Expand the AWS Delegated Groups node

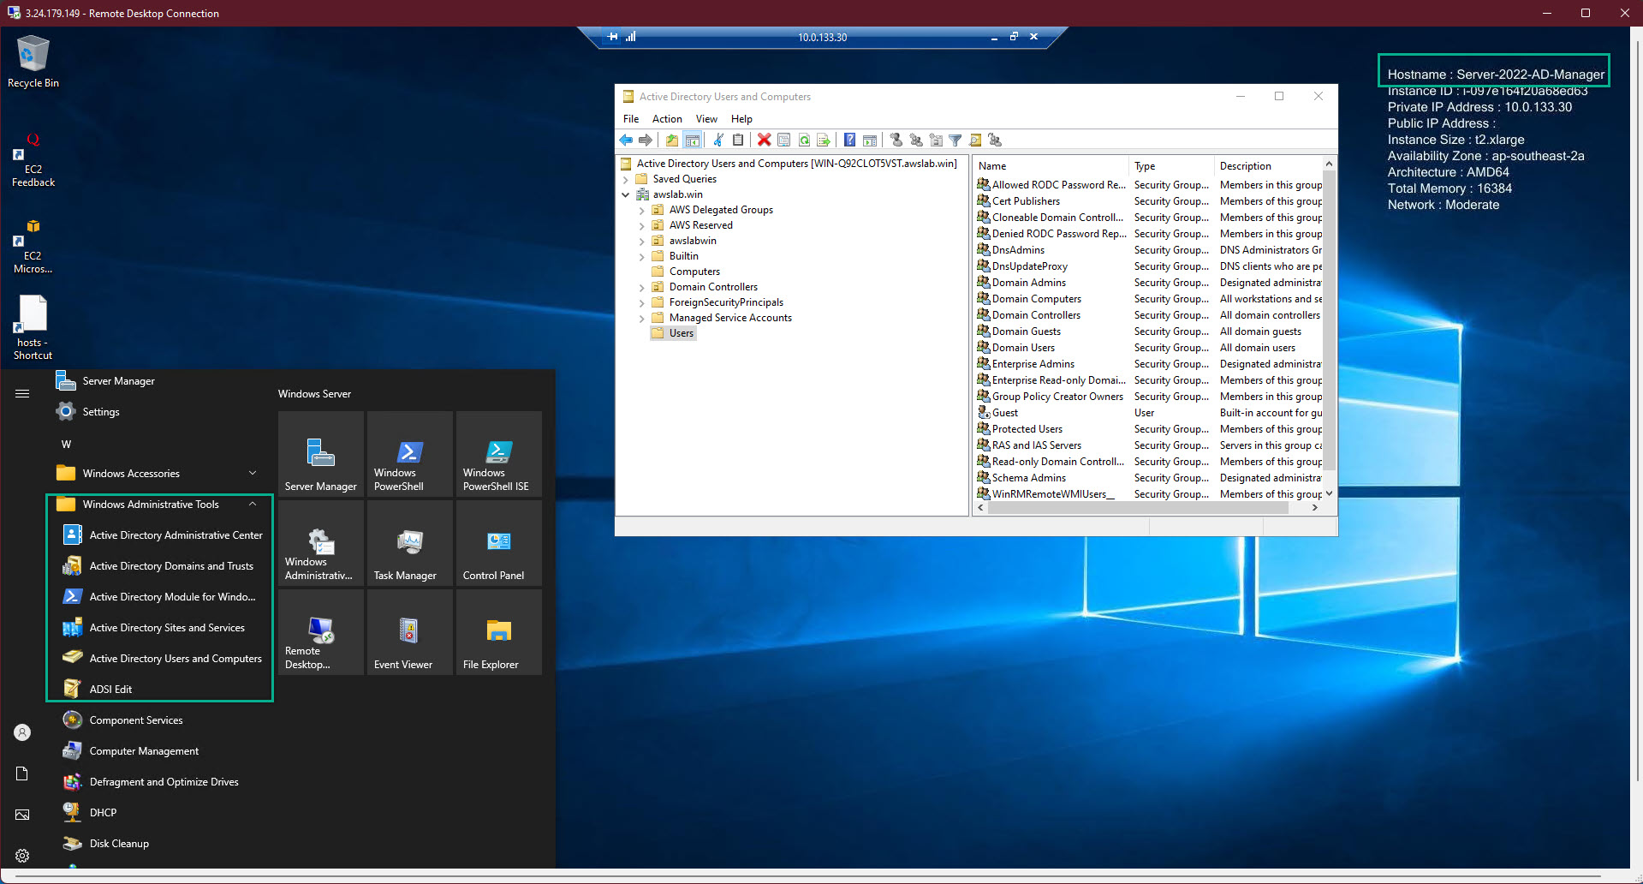(x=642, y=211)
